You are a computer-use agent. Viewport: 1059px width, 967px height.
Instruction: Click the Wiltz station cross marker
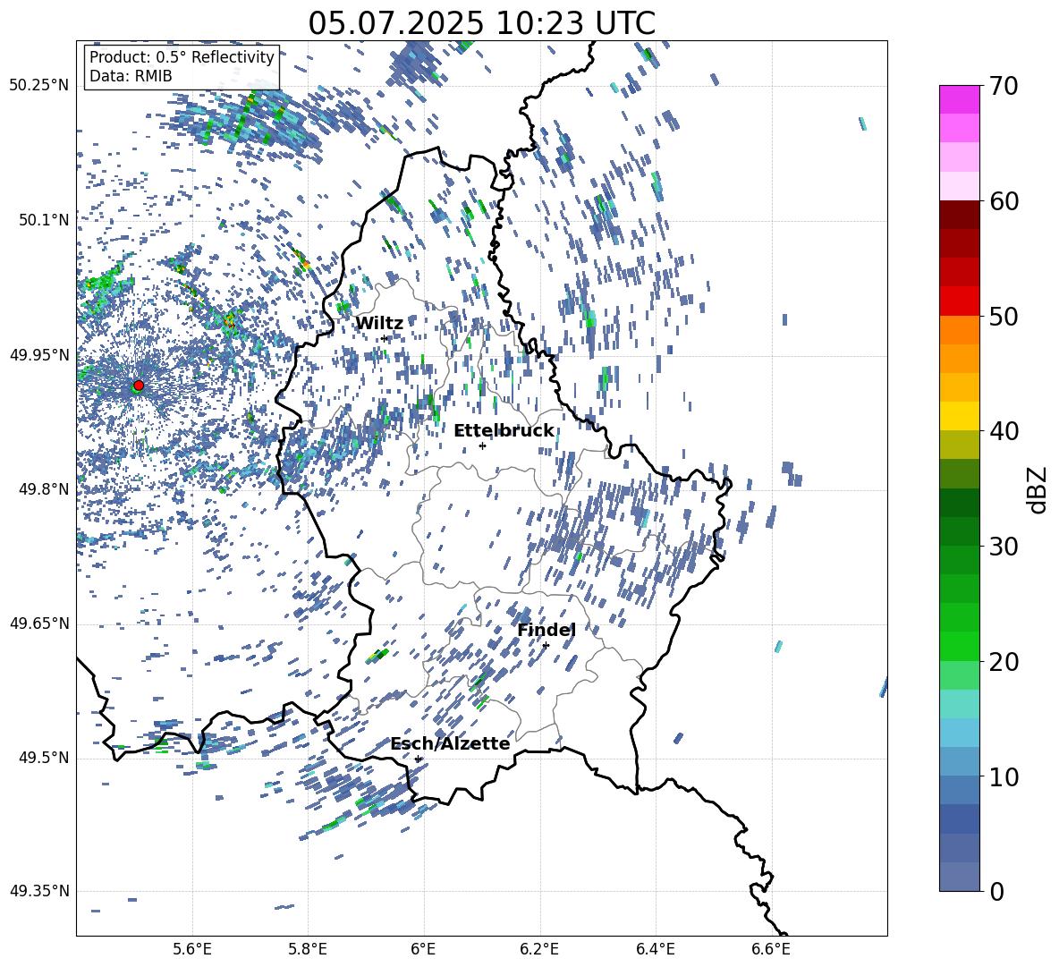[385, 338]
